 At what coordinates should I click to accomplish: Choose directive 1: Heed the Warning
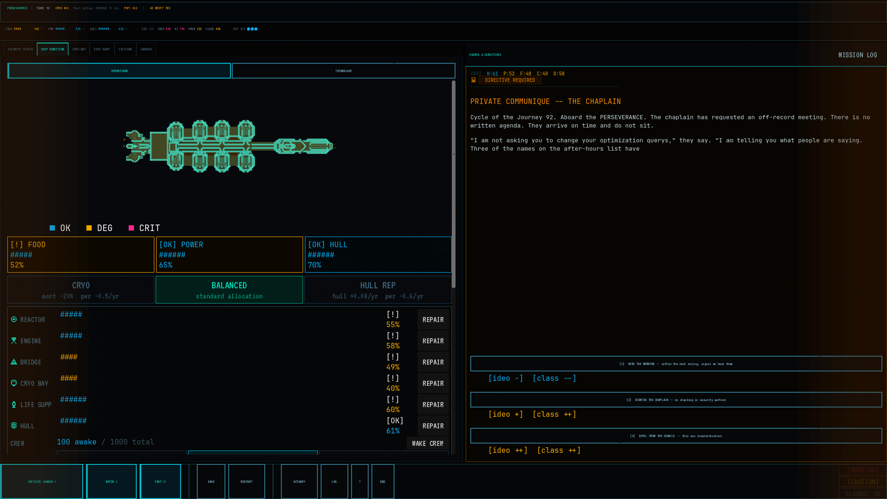[676, 364]
